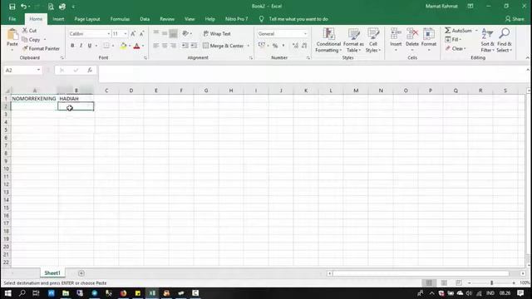Decrease font size with smaller A icon
532x299 pixels.
coord(142,33)
